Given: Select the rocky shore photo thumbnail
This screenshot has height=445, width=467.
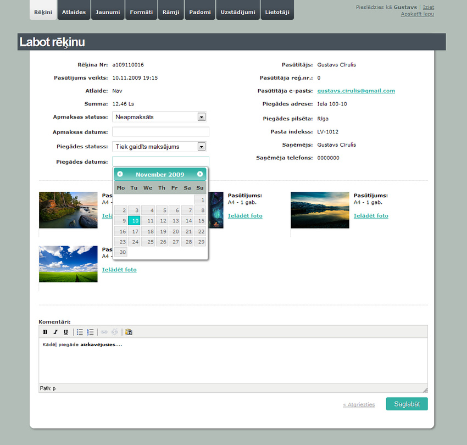Looking at the screenshot, I should [68, 210].
